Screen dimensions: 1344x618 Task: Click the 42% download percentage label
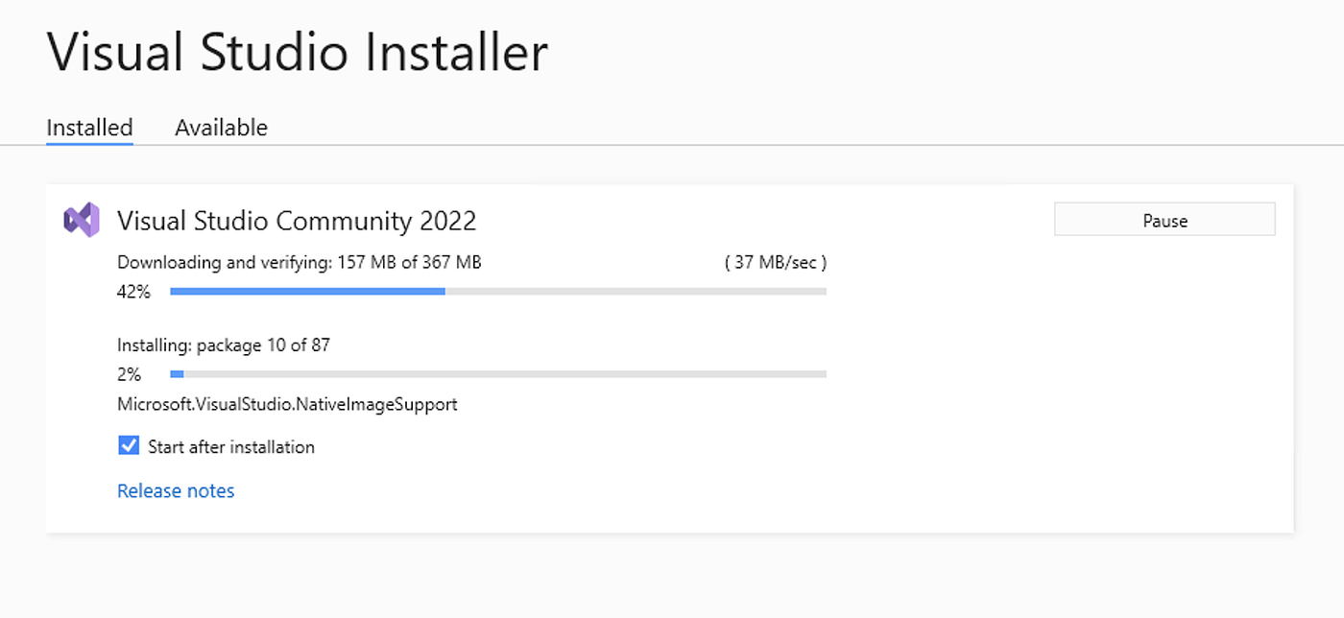click(x=133, y=292)
